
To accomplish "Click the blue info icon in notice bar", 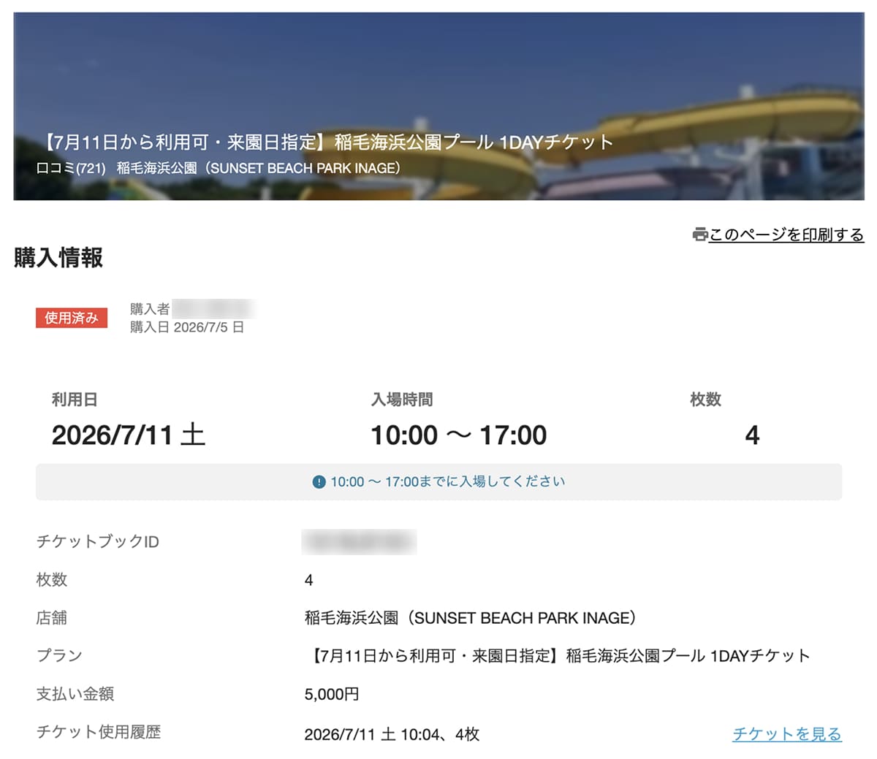I will coord(319,482).
